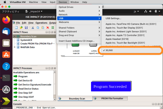The width and height of the screenshot is (163, 109).
Task: Click the Cut scissors toolbar icon
Action: coord(33,28)
